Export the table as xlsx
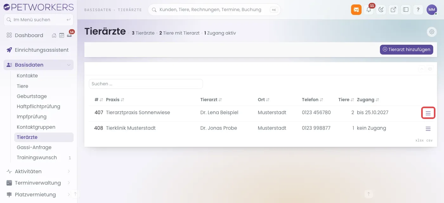This screenshot has width=444, height=203. [420, 140]
